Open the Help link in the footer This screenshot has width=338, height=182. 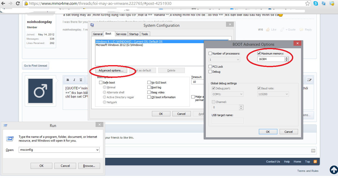[x=287, y=162]
